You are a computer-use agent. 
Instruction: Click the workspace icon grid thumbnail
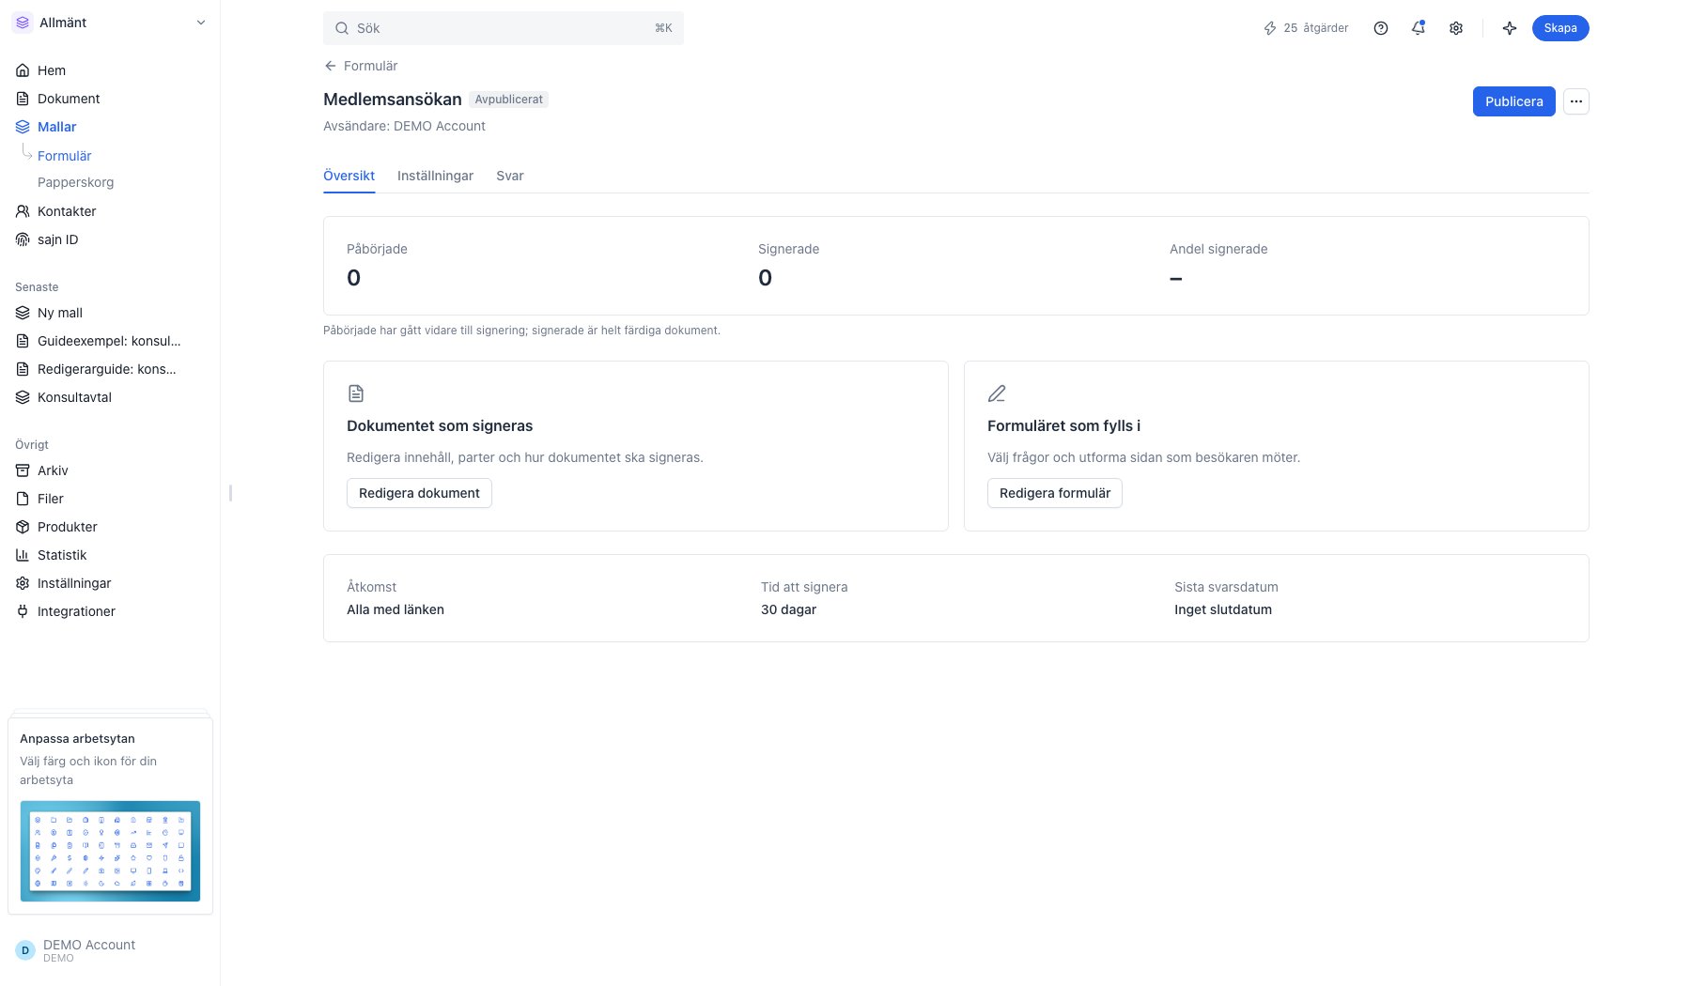pos(110,851)
